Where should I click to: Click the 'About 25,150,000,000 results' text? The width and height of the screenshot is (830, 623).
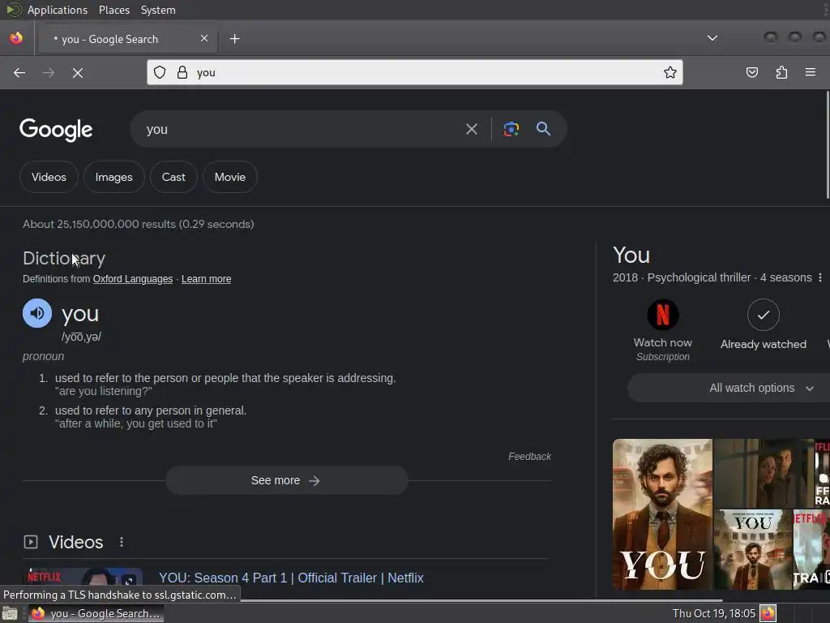138,224
